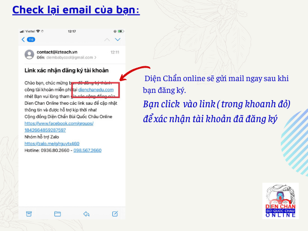The width and height of the screenshot is (308, 231).
Task: Open the zalo.me group link
Action: point(52,144)
